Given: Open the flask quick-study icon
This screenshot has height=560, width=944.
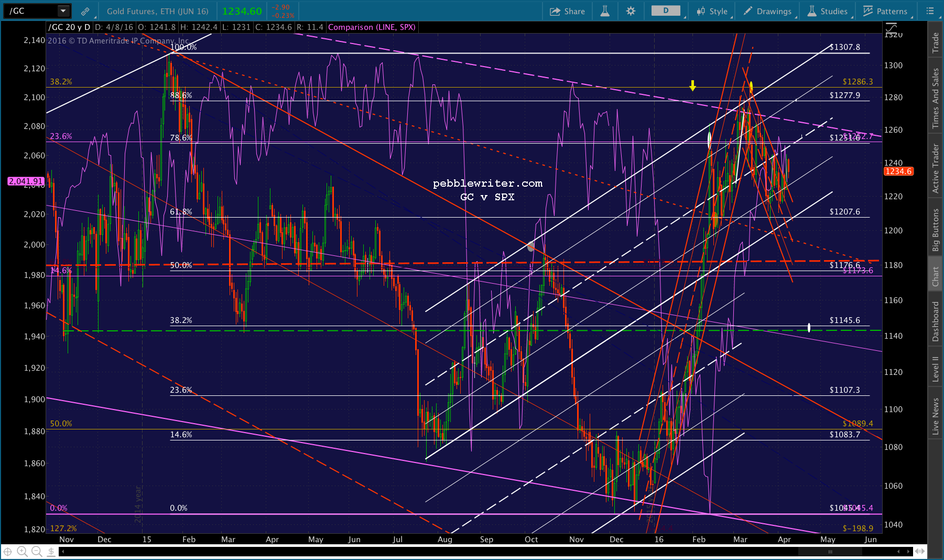Looking at the screenshot, I should tap(605, 11).
